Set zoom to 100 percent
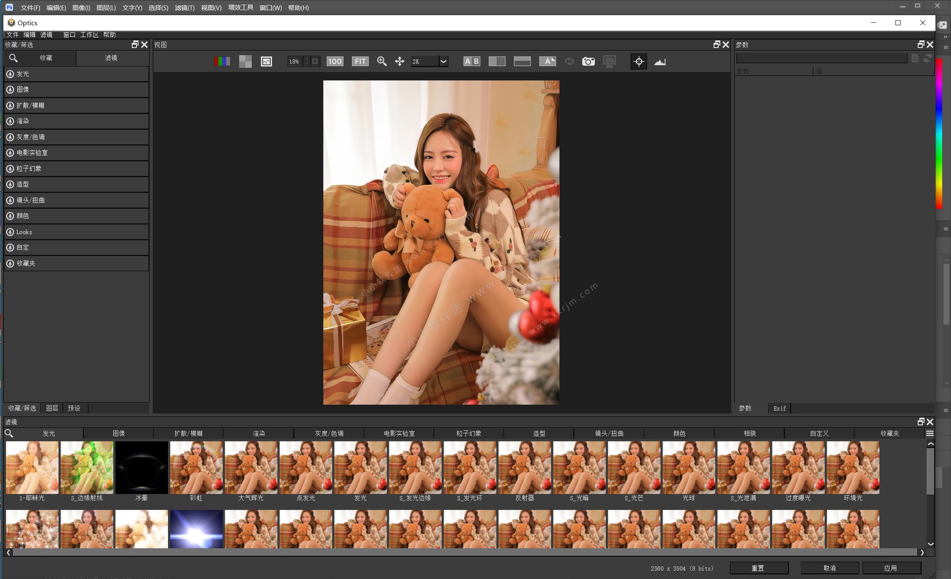The height and width of the screenshot is (579, 951). [x=335, y=61]
